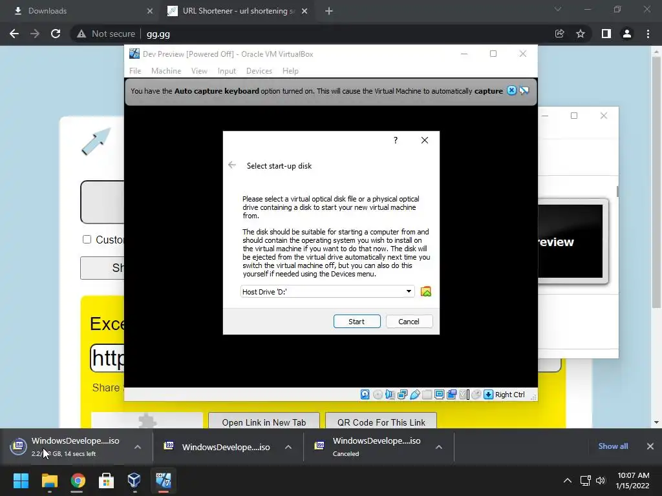Switch to URL Shortener tab

point(238,11)
